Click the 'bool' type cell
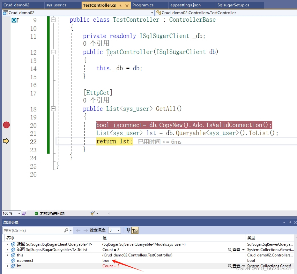297x274 pixels. (251, 261)
